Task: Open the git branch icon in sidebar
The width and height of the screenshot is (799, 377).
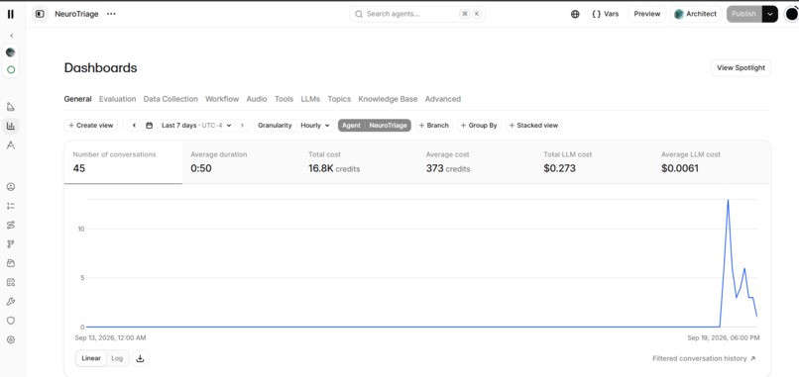Action: (x=11, y=244)
